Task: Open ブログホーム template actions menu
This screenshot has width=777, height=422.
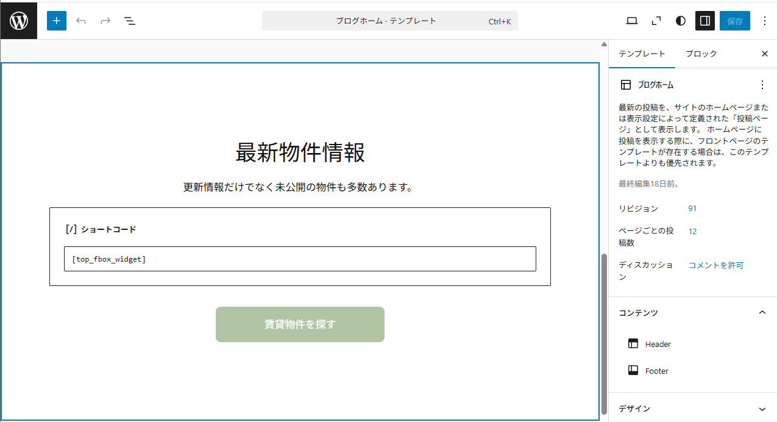Action: click(x=762, y=85)
